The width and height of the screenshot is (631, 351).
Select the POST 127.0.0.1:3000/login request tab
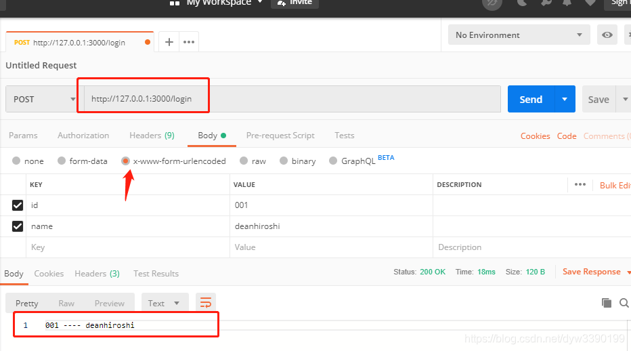[x=79, y=42]
